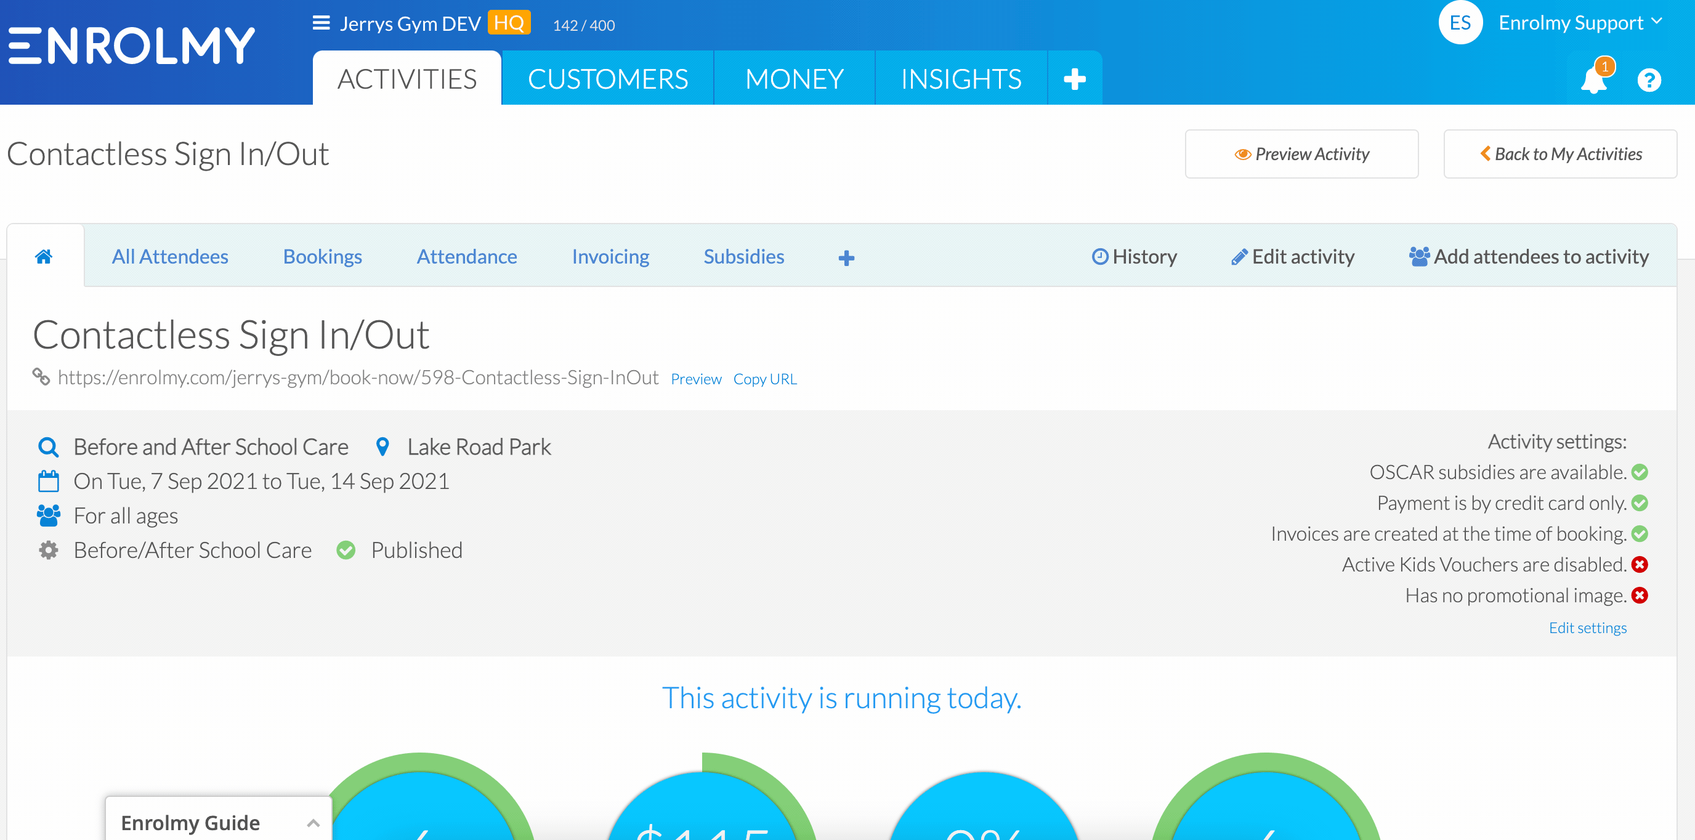Open the Invoicing tab

pos(610,257)
